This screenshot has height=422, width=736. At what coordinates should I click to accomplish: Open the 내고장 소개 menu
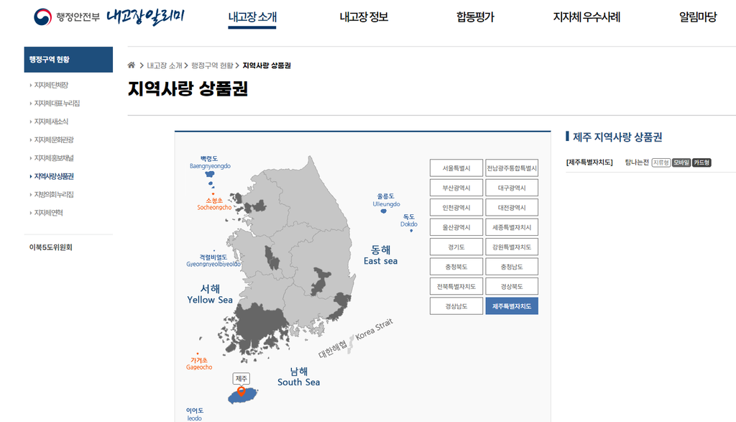(x=252, y=17)
